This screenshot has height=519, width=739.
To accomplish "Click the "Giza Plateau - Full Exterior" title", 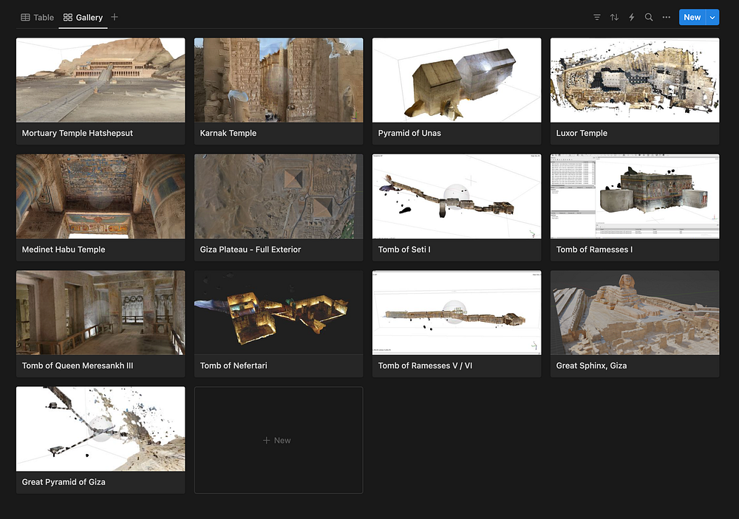I will 251,250.
